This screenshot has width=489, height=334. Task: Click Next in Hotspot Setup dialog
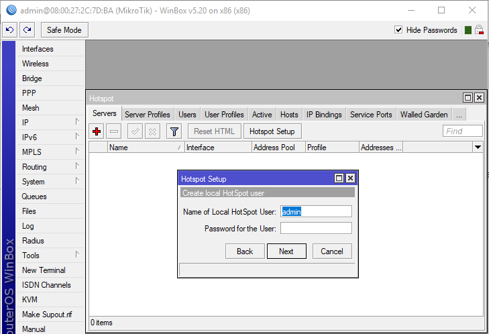[x=286, y=252]
